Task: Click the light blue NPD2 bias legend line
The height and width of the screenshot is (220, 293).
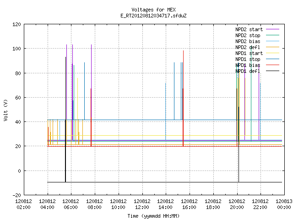Action: coord(272,41)
